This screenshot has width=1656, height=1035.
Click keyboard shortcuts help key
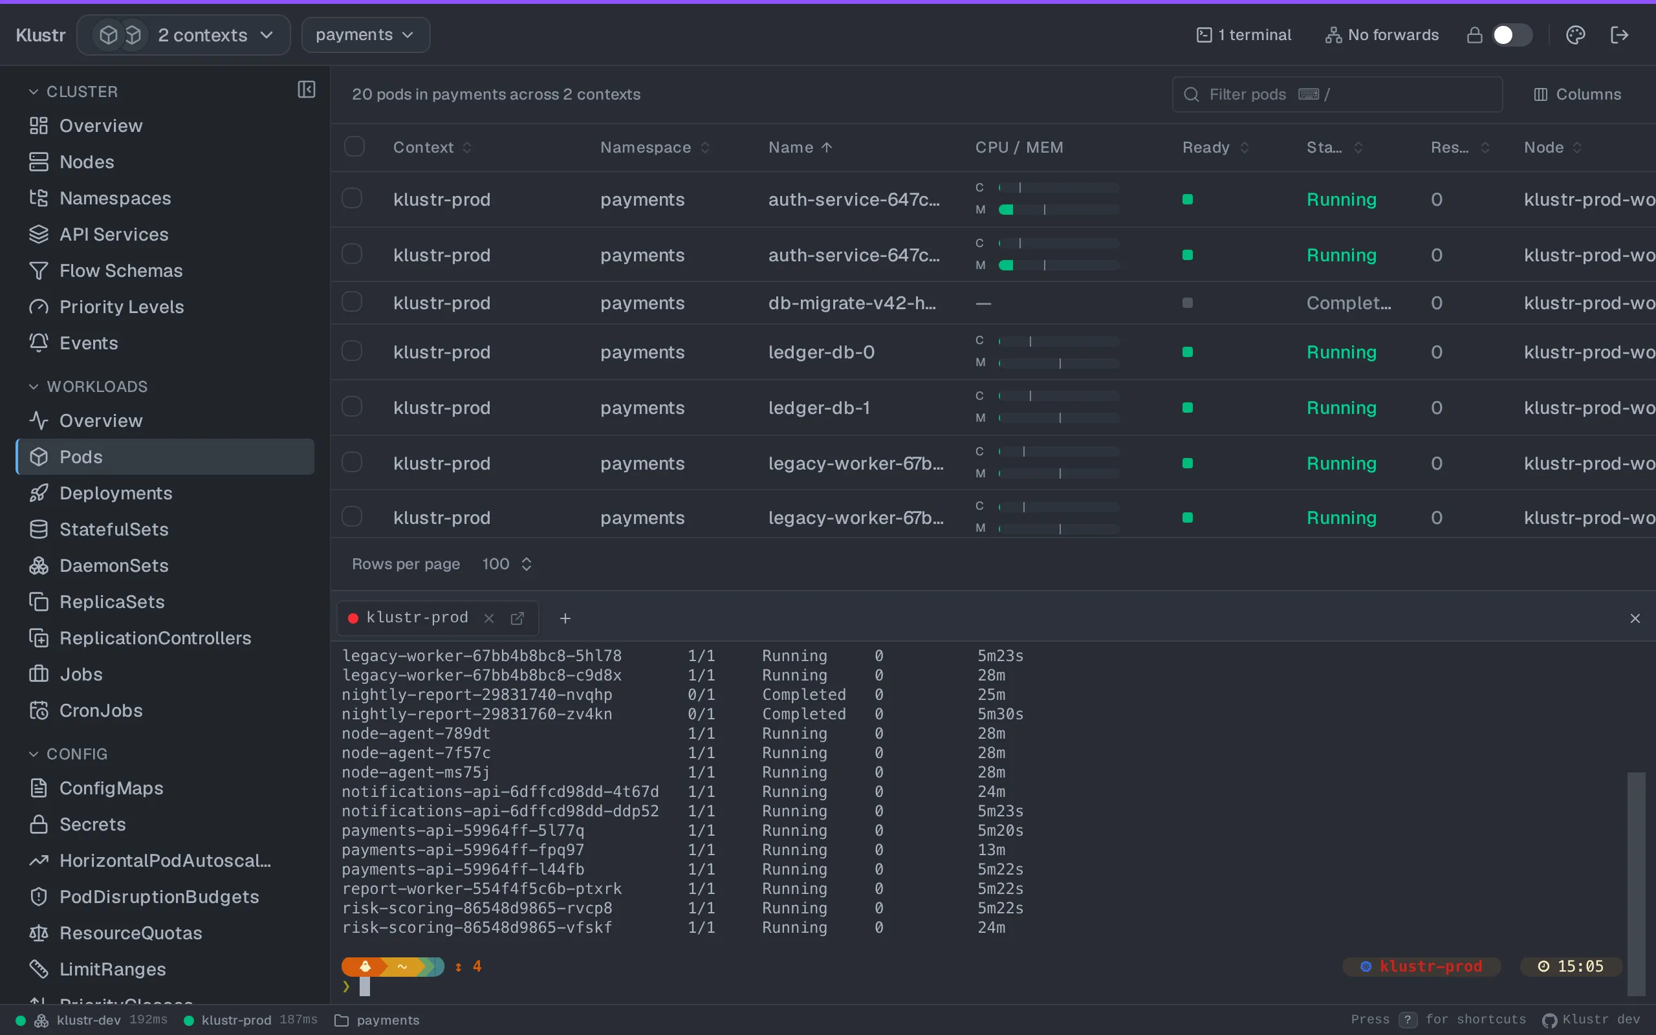point(1407,1019)
